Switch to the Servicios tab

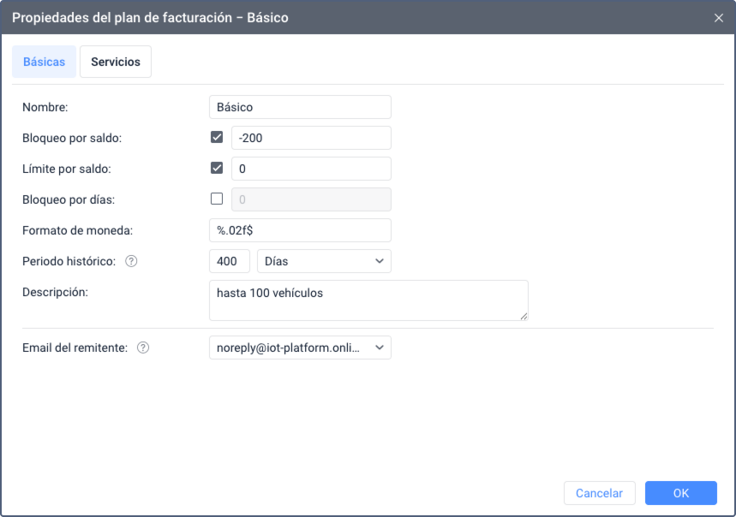116,62
